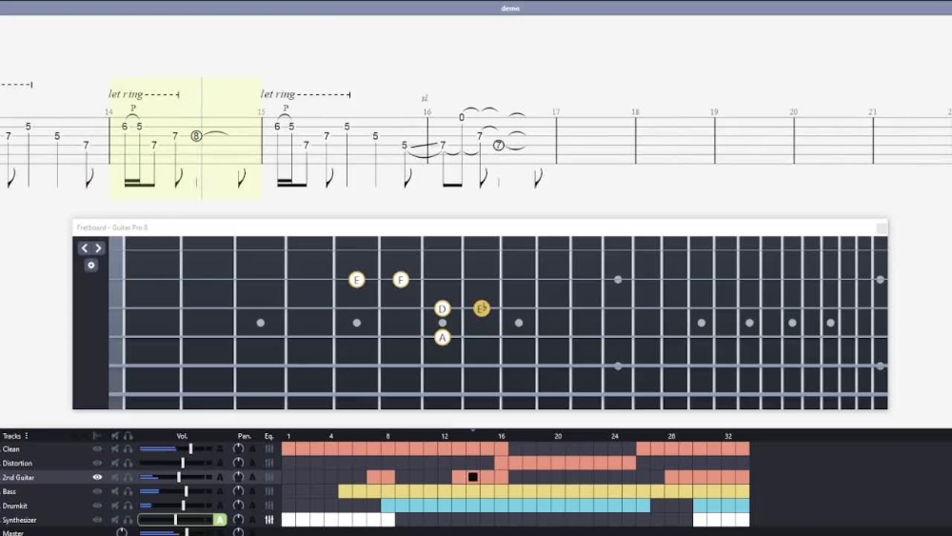This screenshot has height=536, width=952.
Task: Solo the 2nd Guitar track
Action: click(129, 477)
